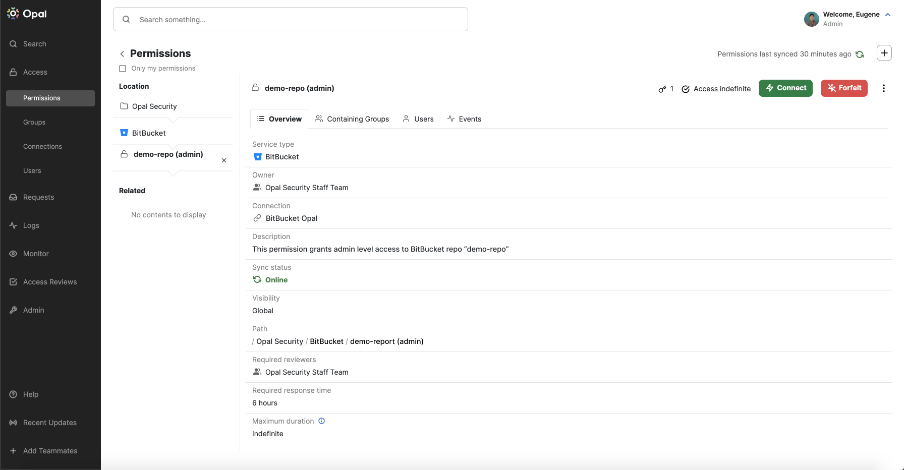Click Eugene's profile avatar

tap(812, 19)
